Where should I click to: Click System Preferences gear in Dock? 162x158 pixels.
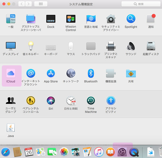(122, 152)
